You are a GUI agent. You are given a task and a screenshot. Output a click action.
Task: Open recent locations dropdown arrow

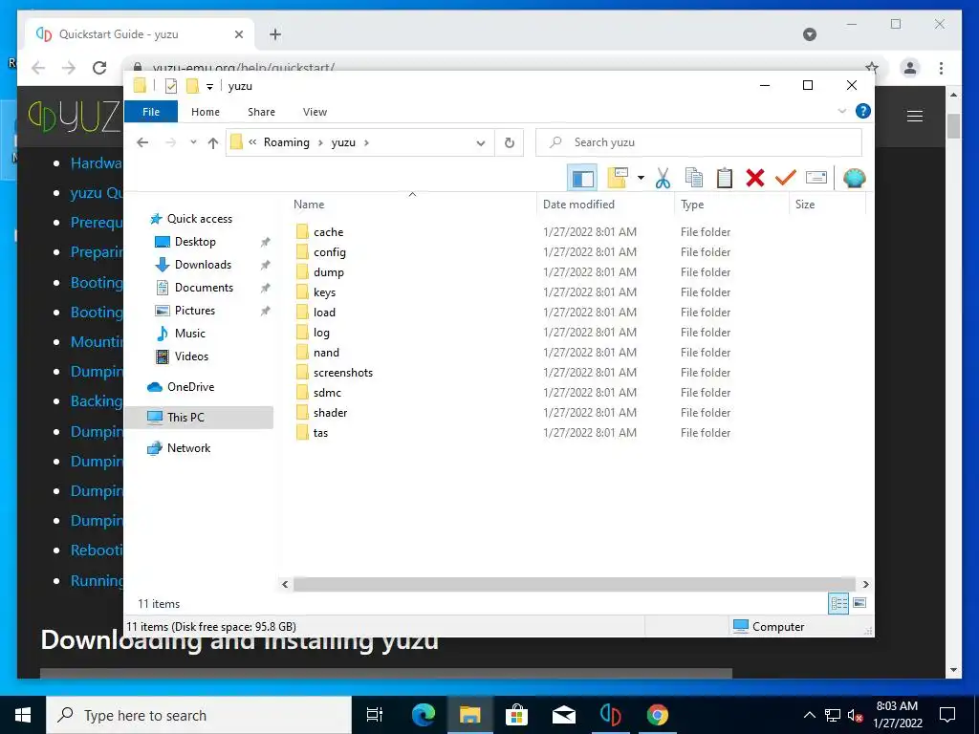[x=193, y=142]
